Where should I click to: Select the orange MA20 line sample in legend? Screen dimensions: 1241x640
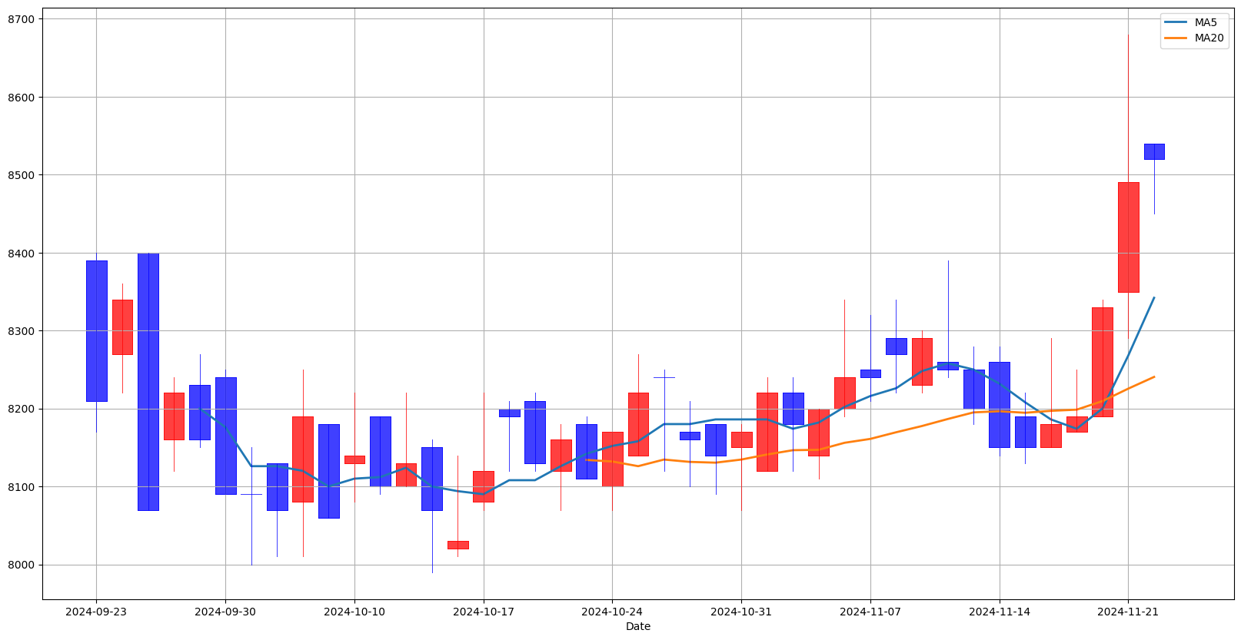click(x=1176, y=38)
